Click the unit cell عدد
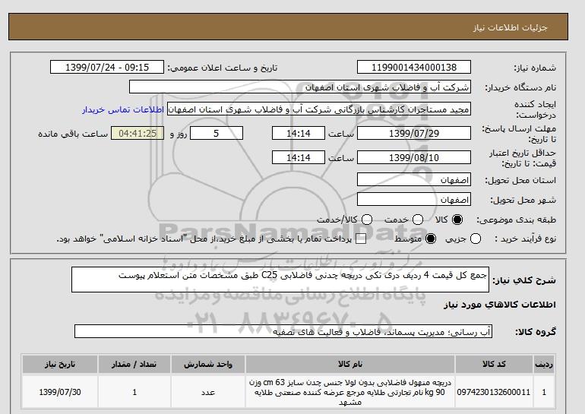 (x=208, y=392)
